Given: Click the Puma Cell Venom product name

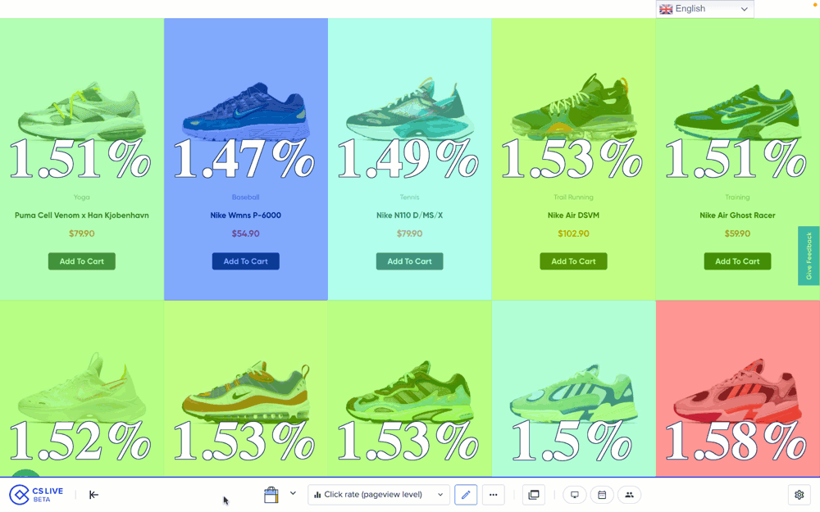Looking at the screenshot, I should coord(82,215).
